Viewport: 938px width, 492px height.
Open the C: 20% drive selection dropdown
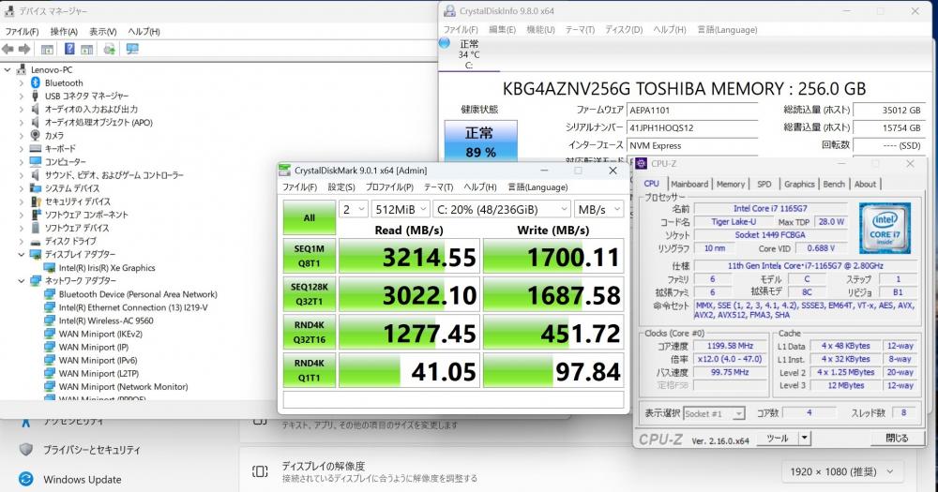501,209
